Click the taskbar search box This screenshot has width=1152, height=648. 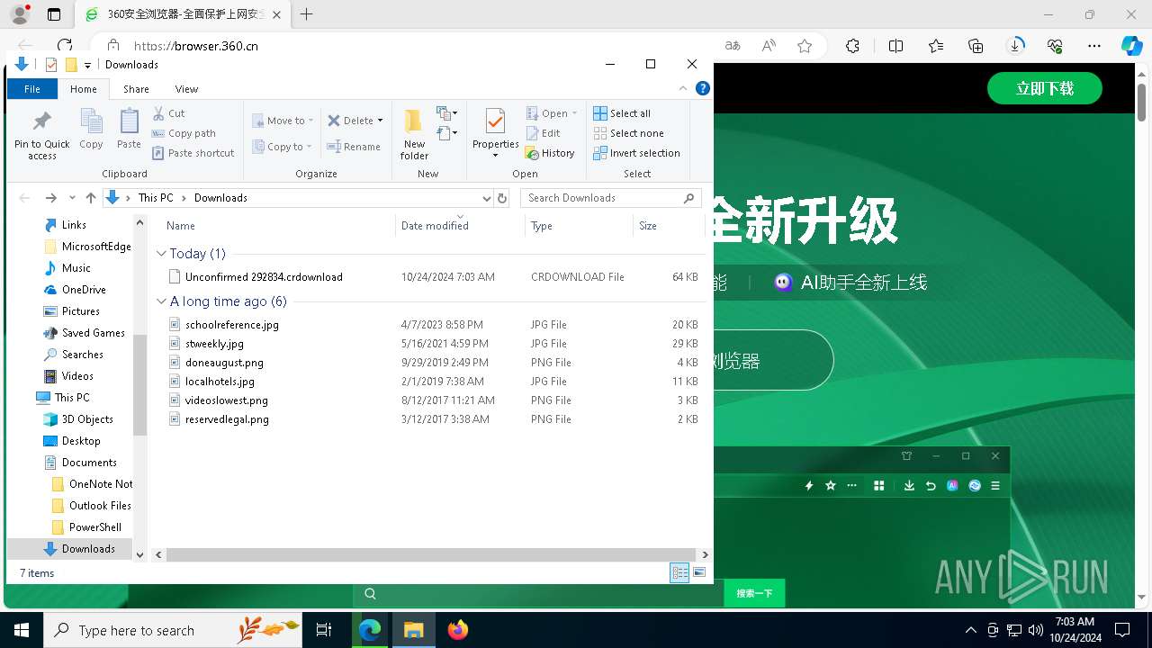tap(173, 630)
